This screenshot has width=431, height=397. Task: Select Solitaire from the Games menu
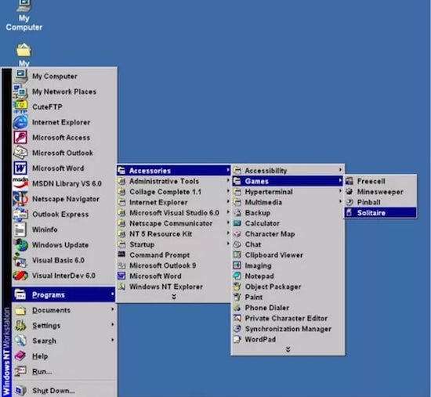tap(380, 213)
